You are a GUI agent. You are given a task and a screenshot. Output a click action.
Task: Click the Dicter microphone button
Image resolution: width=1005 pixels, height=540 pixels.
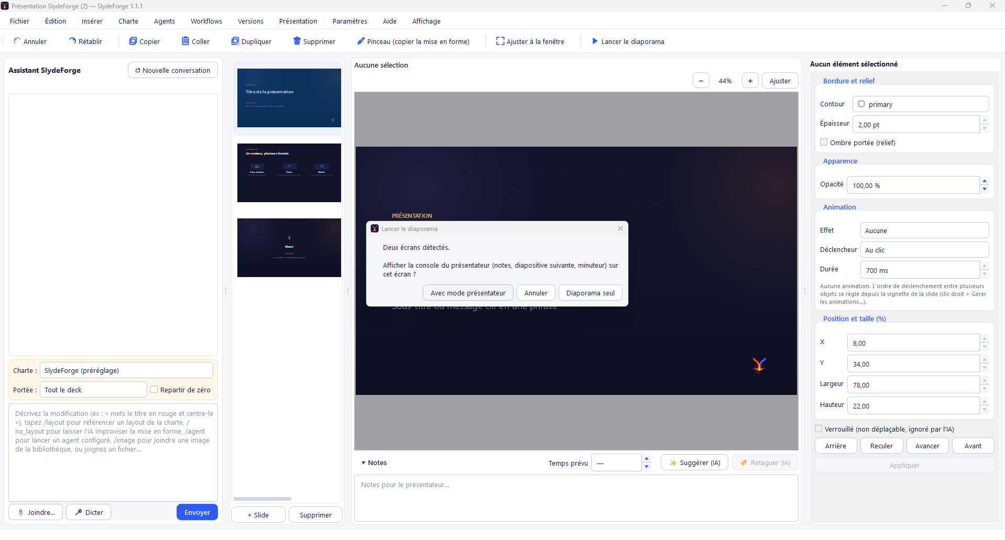pyautogui.click(x=89, y=512)
